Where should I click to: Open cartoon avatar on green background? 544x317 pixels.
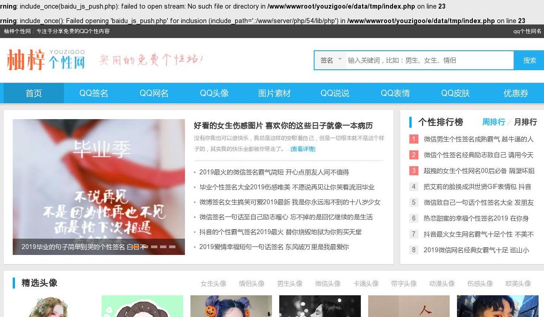(x=142, y=306)
